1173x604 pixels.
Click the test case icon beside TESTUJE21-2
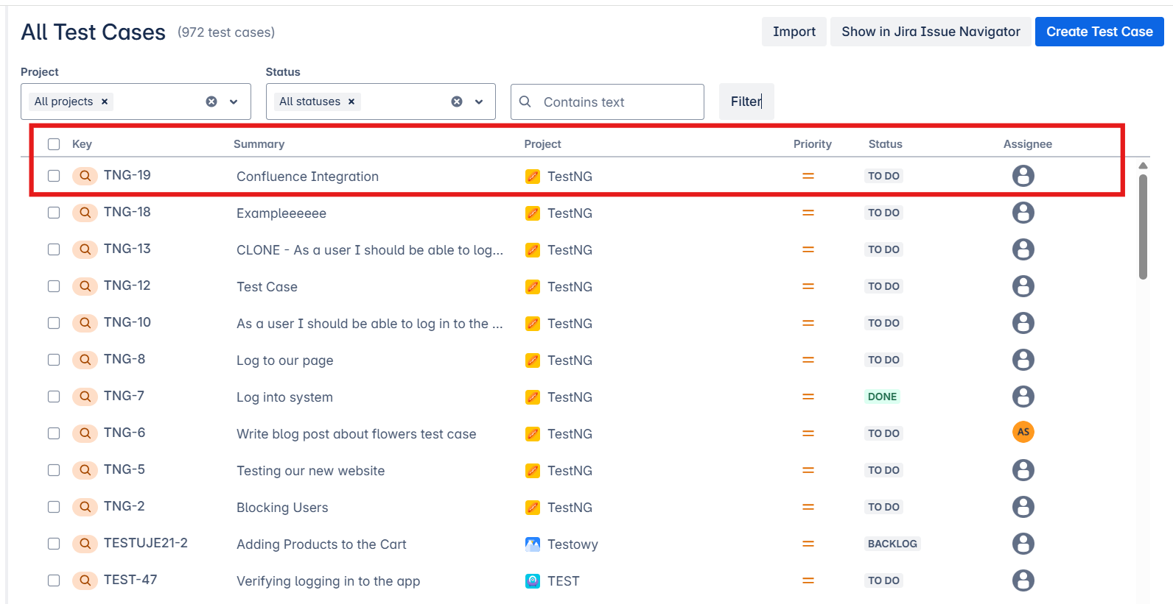tap(85, 544)
